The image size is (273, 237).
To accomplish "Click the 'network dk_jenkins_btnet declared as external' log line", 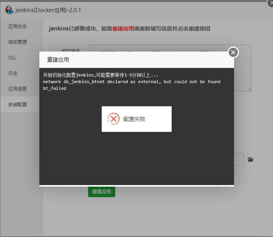I will tap(132, 82).
